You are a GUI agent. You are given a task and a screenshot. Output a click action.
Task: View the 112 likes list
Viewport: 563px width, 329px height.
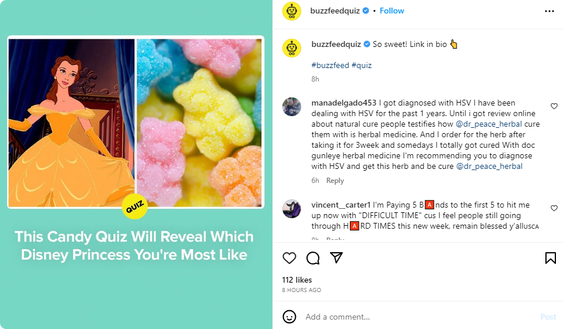pos(297,280)
